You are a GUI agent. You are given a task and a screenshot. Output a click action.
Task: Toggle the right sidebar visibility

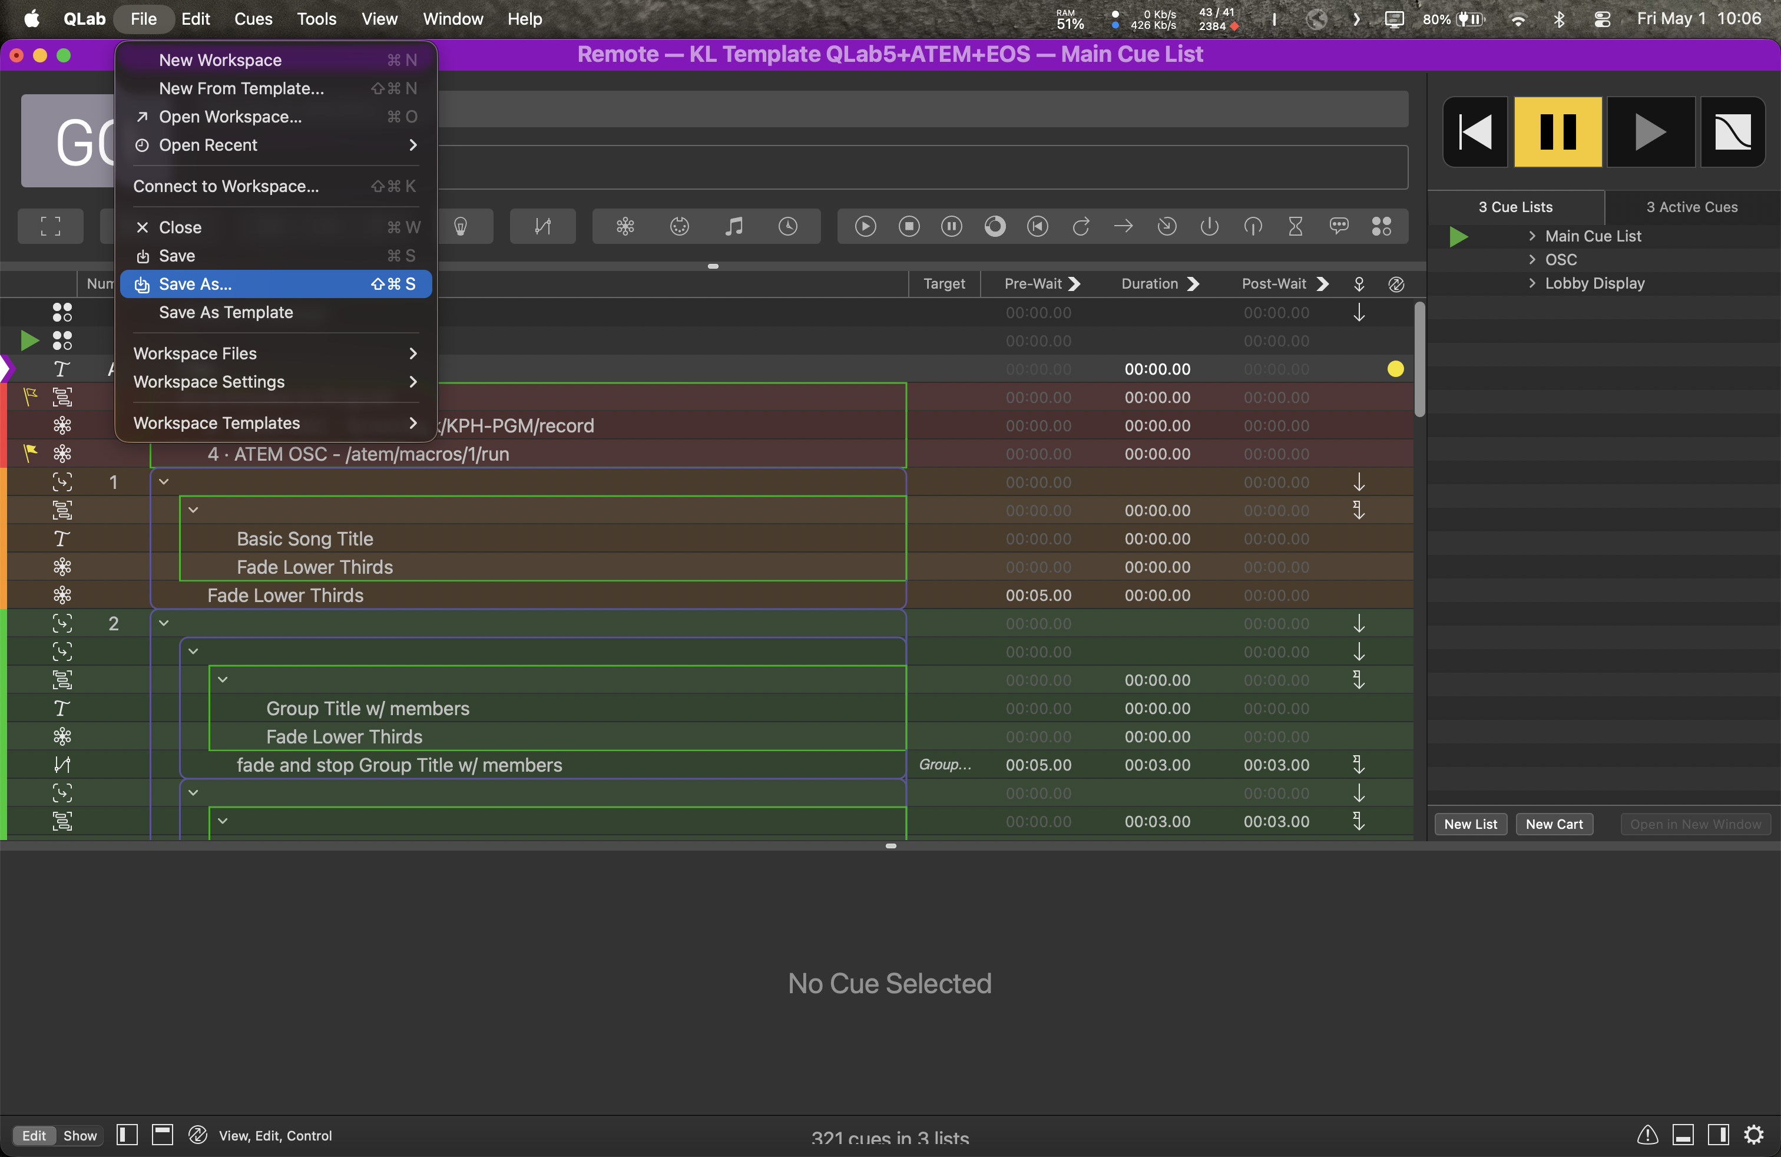click(x=1718, y=1135)
